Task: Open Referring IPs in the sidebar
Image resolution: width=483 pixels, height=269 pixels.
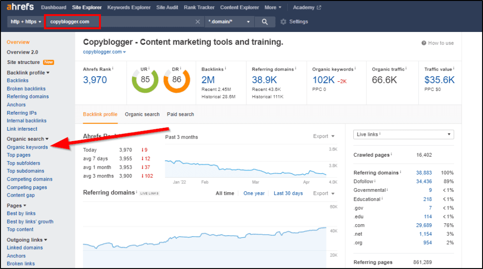Action: (22, 113)
